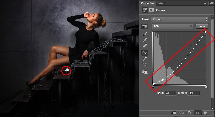The image size is (215, 117).
Task: Pick the gray point eyedropper
Action: coord(145,40)
